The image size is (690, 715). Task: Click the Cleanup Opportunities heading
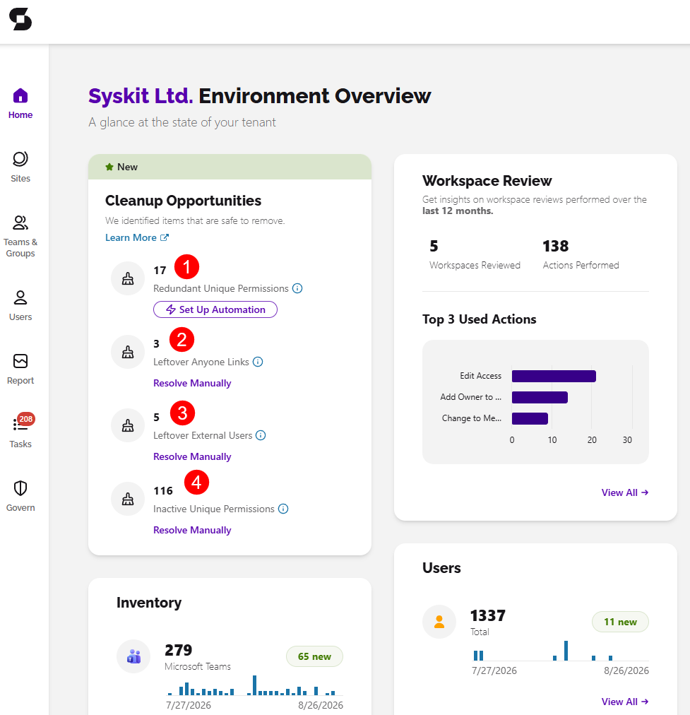click(183, 201)
